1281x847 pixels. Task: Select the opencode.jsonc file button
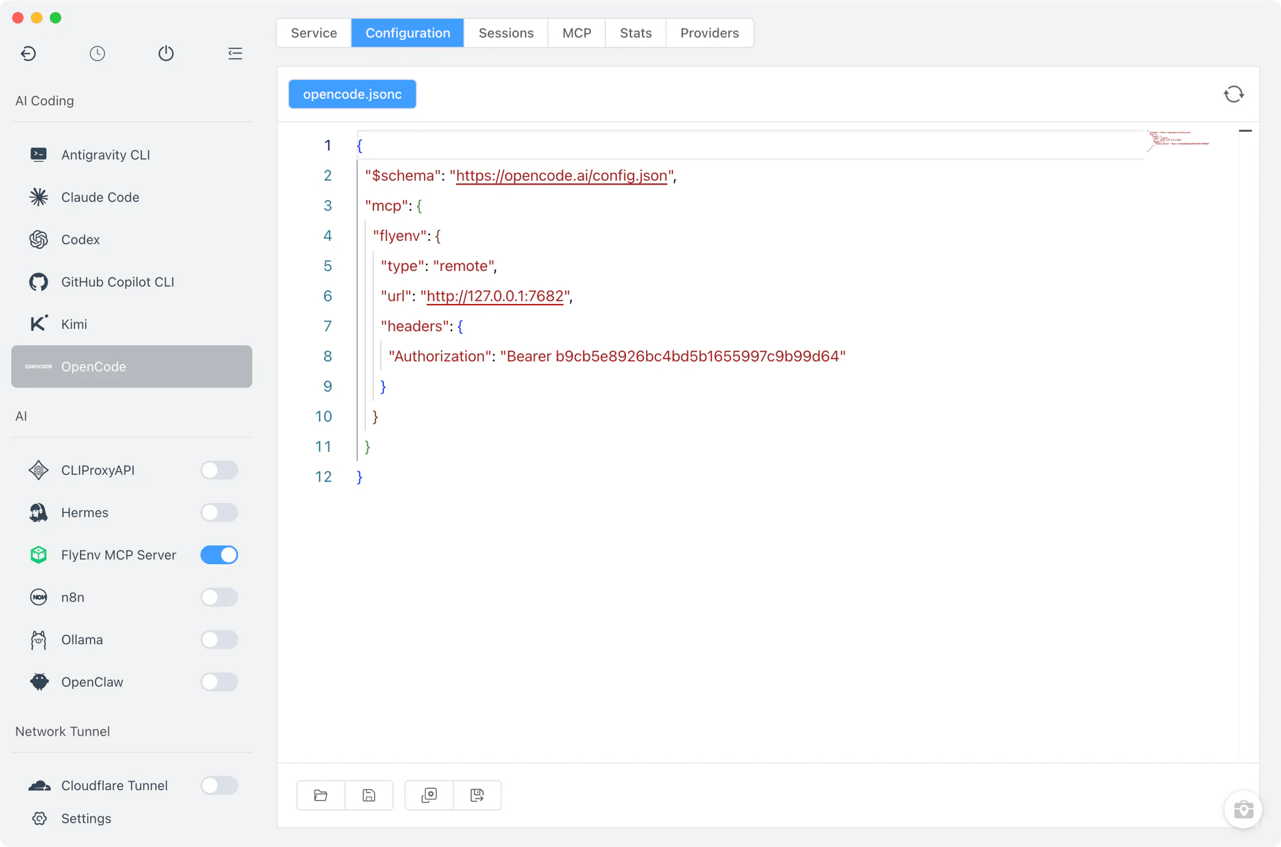(352, 94)
